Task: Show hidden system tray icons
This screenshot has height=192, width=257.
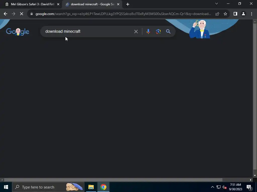Action: [212, 187]
